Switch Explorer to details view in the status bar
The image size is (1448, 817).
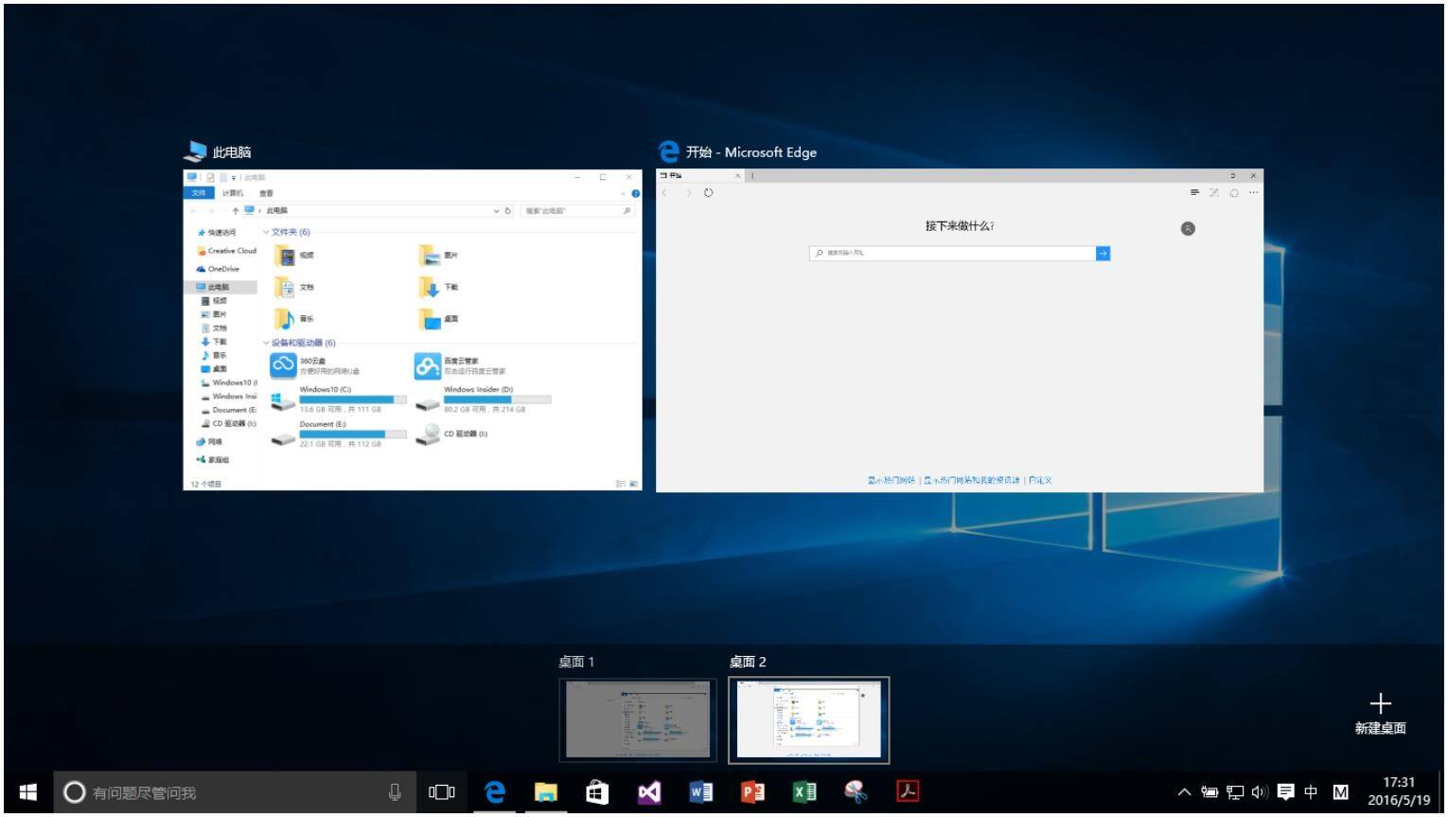(x=621, y=484)
